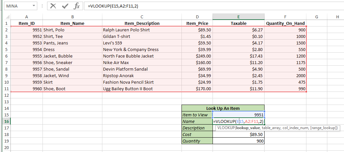Select the $1.75 taxable cell
Screen dimensions: 344x152
(x=238, y=82)
